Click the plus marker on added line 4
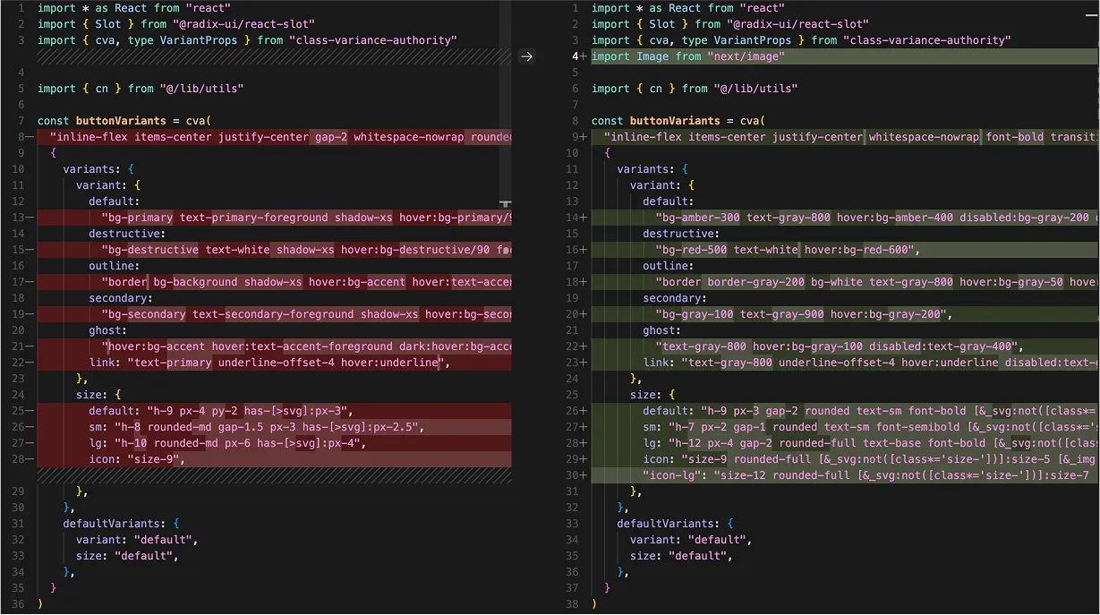The height and width of the screenshot is (615, 1100). tap(584, 56)
